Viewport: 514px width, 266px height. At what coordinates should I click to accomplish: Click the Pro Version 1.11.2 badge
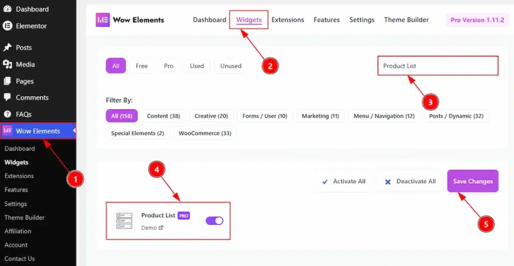[477, 20]
